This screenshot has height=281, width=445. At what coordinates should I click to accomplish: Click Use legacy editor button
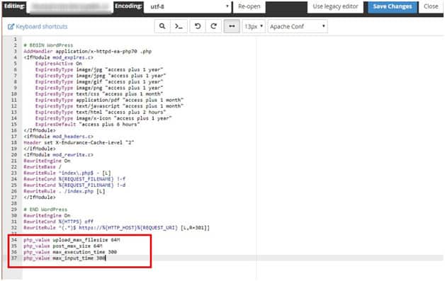[x=335, y=6]
